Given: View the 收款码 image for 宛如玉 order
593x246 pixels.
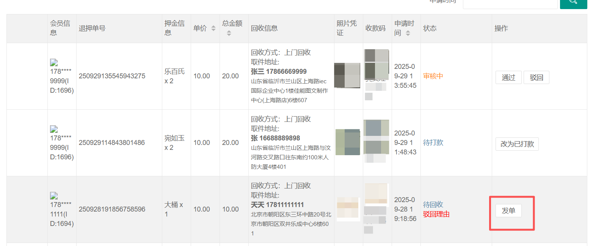Looking at the screenshot, I should coord(376,136).
